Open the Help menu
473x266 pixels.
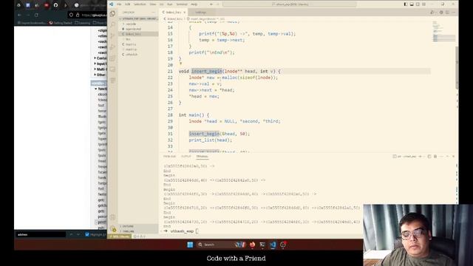[x=194, y=4]
